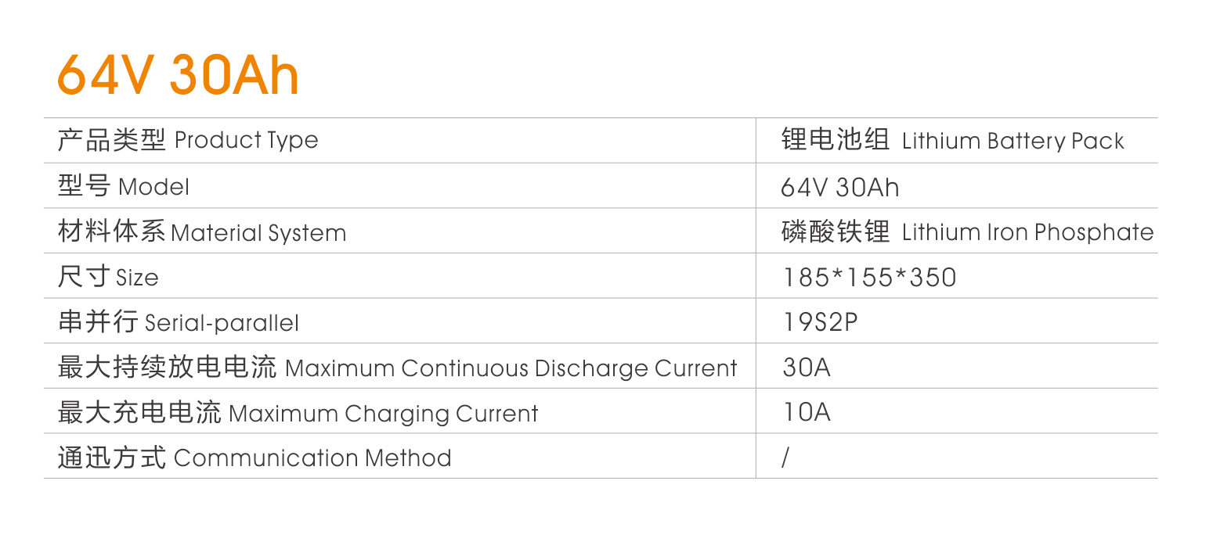Image resolution: width=1231 pixels, height=549 pixels.
Task: Click the Chinese text 产品类型
Action: pos(111,140)
